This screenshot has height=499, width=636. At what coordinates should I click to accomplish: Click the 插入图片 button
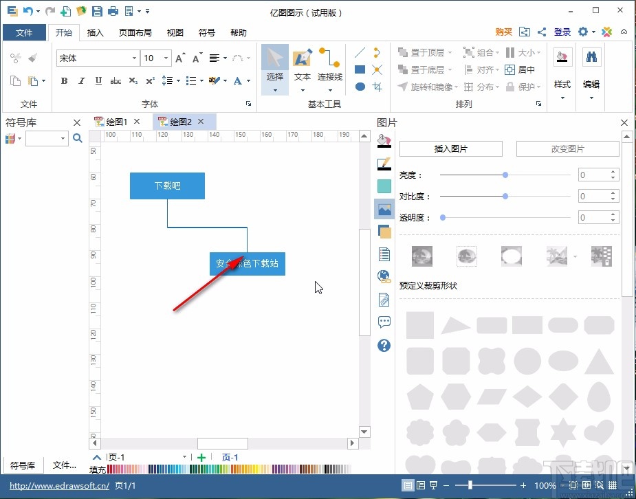[450, 148]
